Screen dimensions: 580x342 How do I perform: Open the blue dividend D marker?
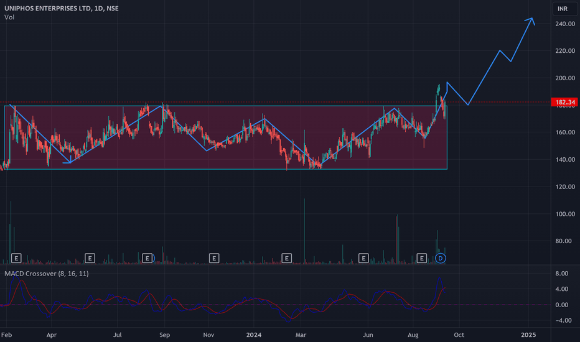coord(440,258)
